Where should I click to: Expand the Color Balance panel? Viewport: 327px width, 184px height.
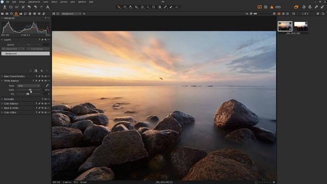point(2,104)
